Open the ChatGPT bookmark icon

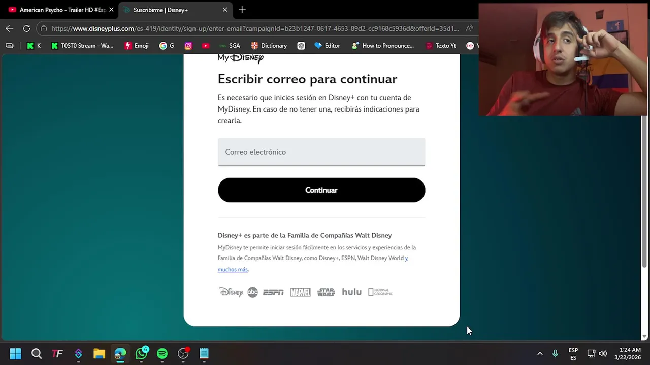click(301, 46)
